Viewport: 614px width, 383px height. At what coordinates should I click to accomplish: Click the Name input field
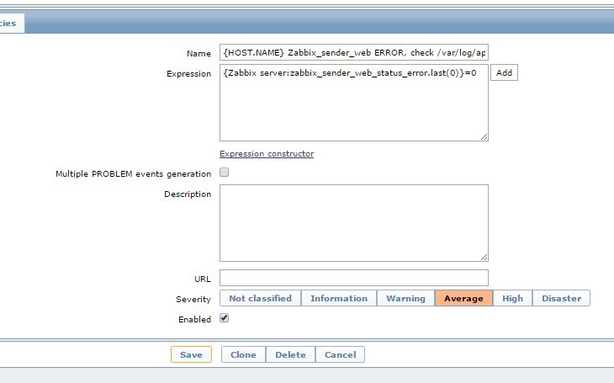(353, 52)
